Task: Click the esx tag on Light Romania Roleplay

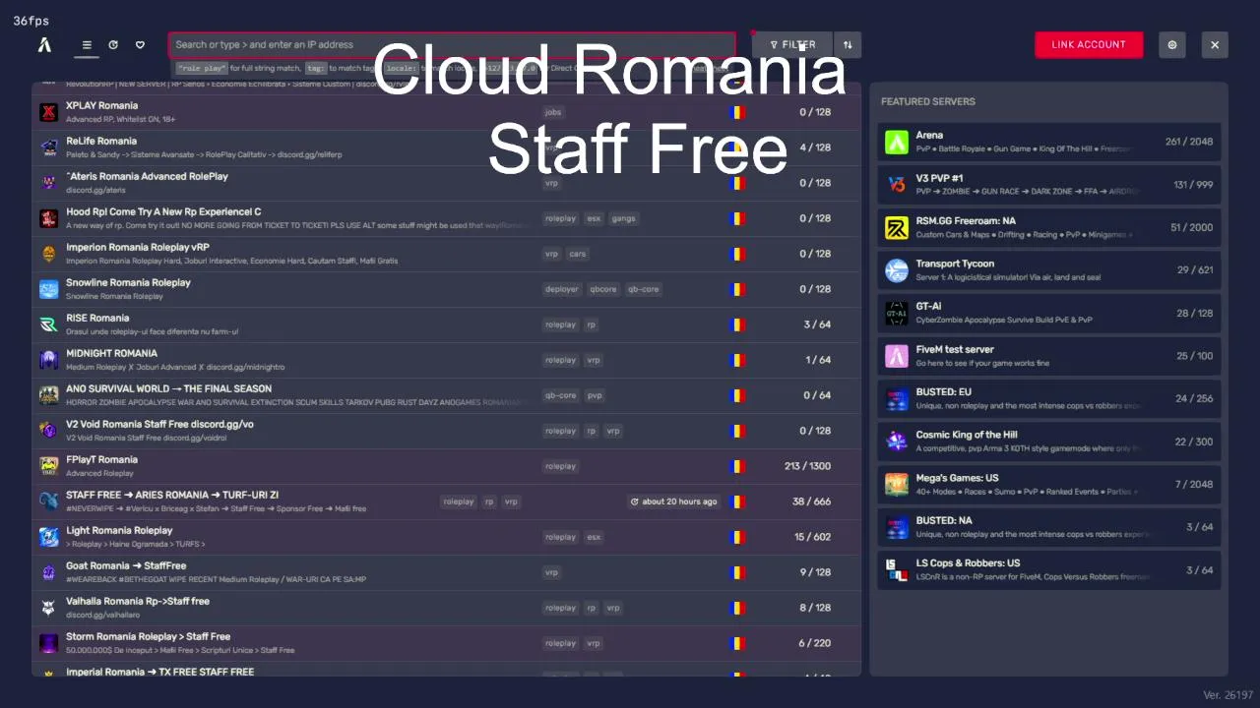Action: point(594,537)
